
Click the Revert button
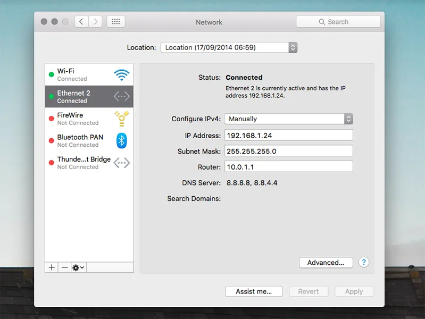click(x=309, y=291)
